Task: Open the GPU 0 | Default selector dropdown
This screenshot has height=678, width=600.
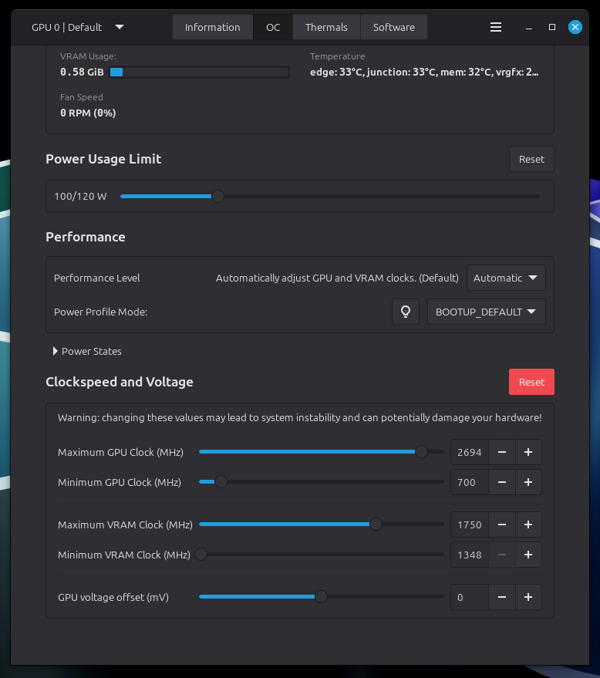Action: click(x=78, y=27)
